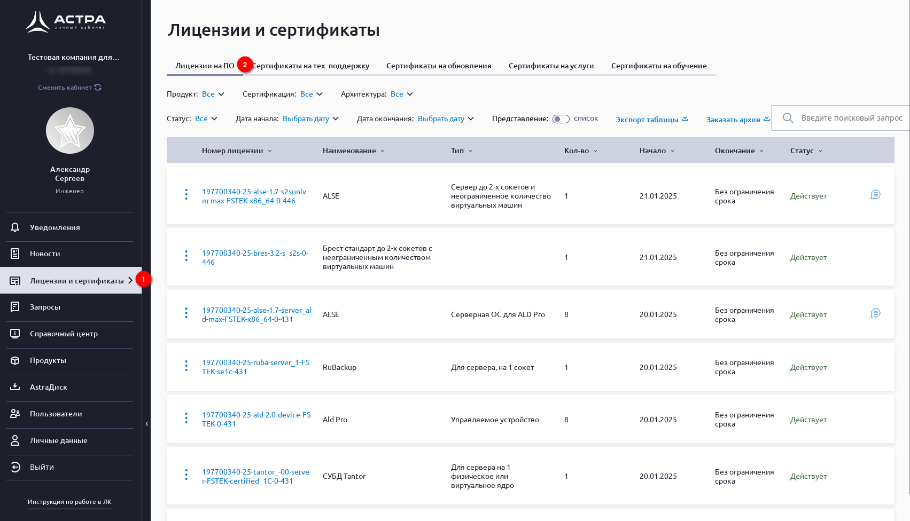The image size is (910, 521).
Task: Open the Статус filter dropdown
Action: click(x=206, y=119)
